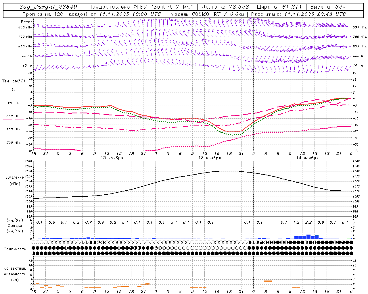The height and width of the screenshot is (294, 368).
Task: Click the peak of the black pressure curve
Action: click(229, 171)
